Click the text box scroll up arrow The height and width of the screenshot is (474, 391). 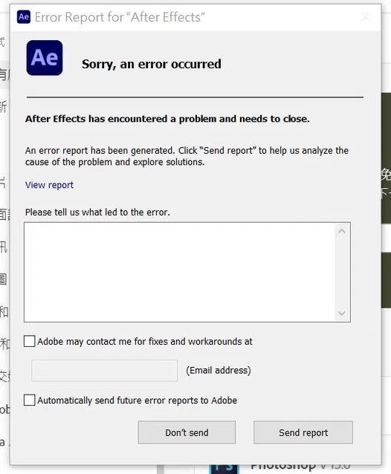point(342,231)
